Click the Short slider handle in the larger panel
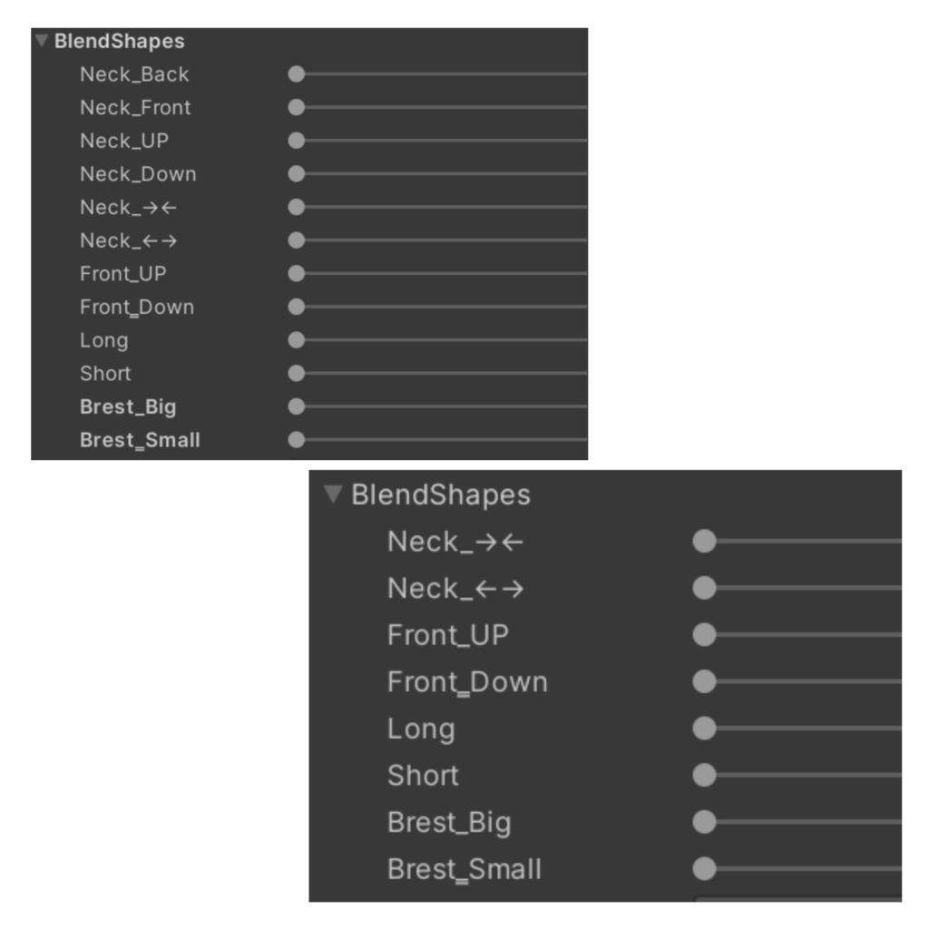Screen dimensions: 929x929 [704, 776]
